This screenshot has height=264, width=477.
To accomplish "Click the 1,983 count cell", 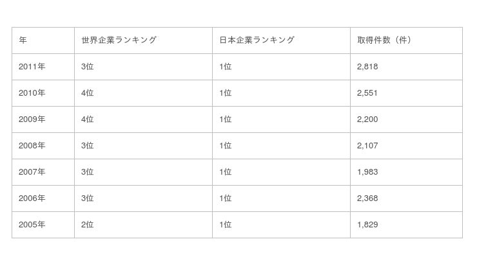I will click(x=367, y=172).
